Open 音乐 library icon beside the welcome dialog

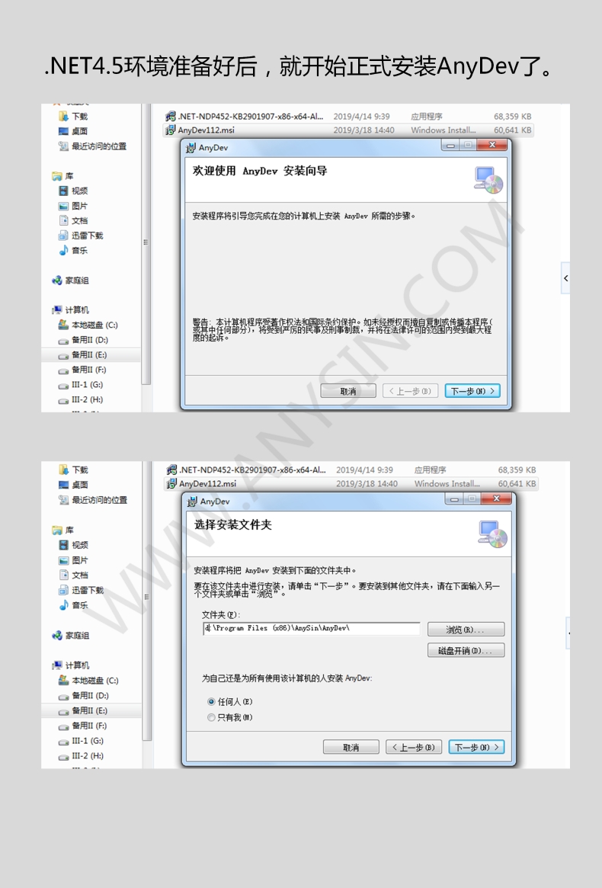click(x=64, y=250)
